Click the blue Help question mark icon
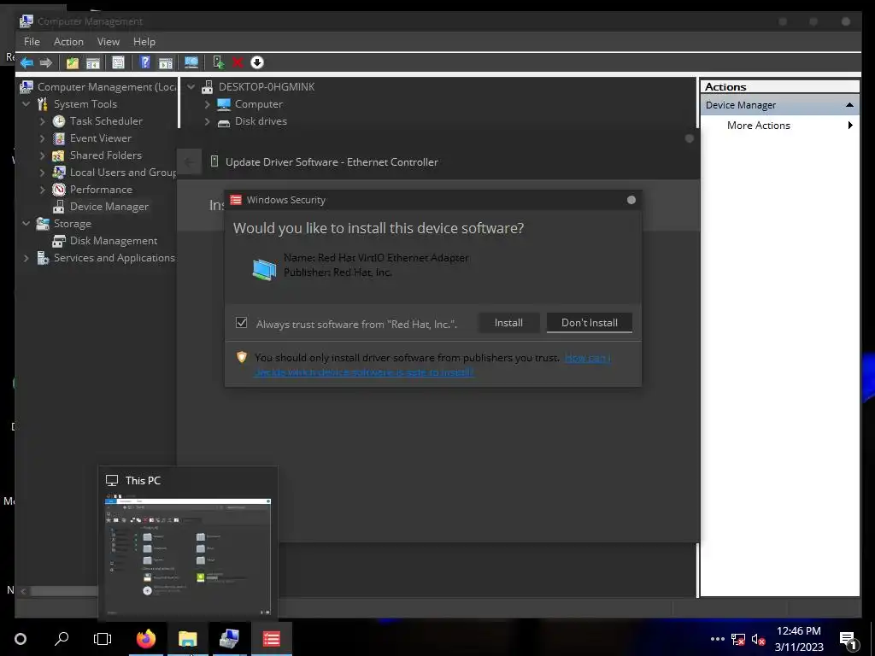This screenshot has height=656, width=875. tap(145, 62)
